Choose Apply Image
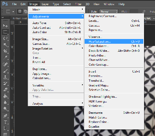 [56, 74]
